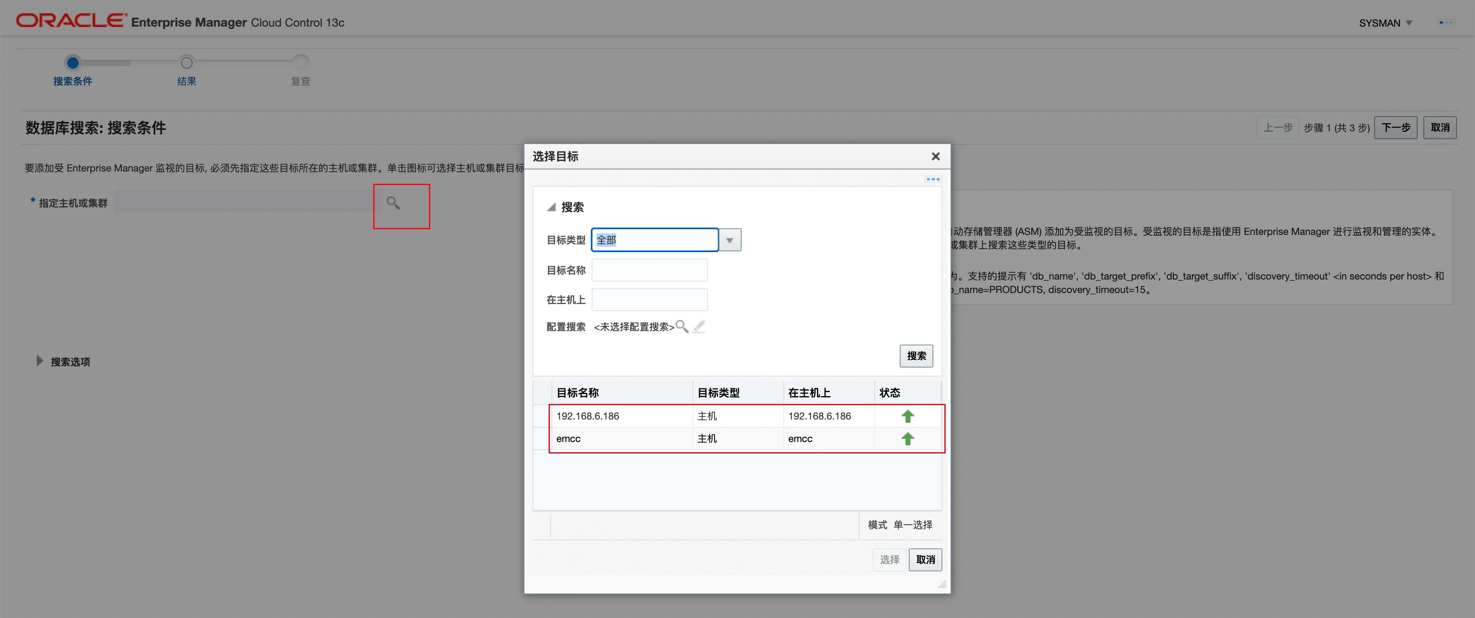1475x618 pixels.
Task: Click green up status arrow for emcc
Action: [x=907, y=439]
